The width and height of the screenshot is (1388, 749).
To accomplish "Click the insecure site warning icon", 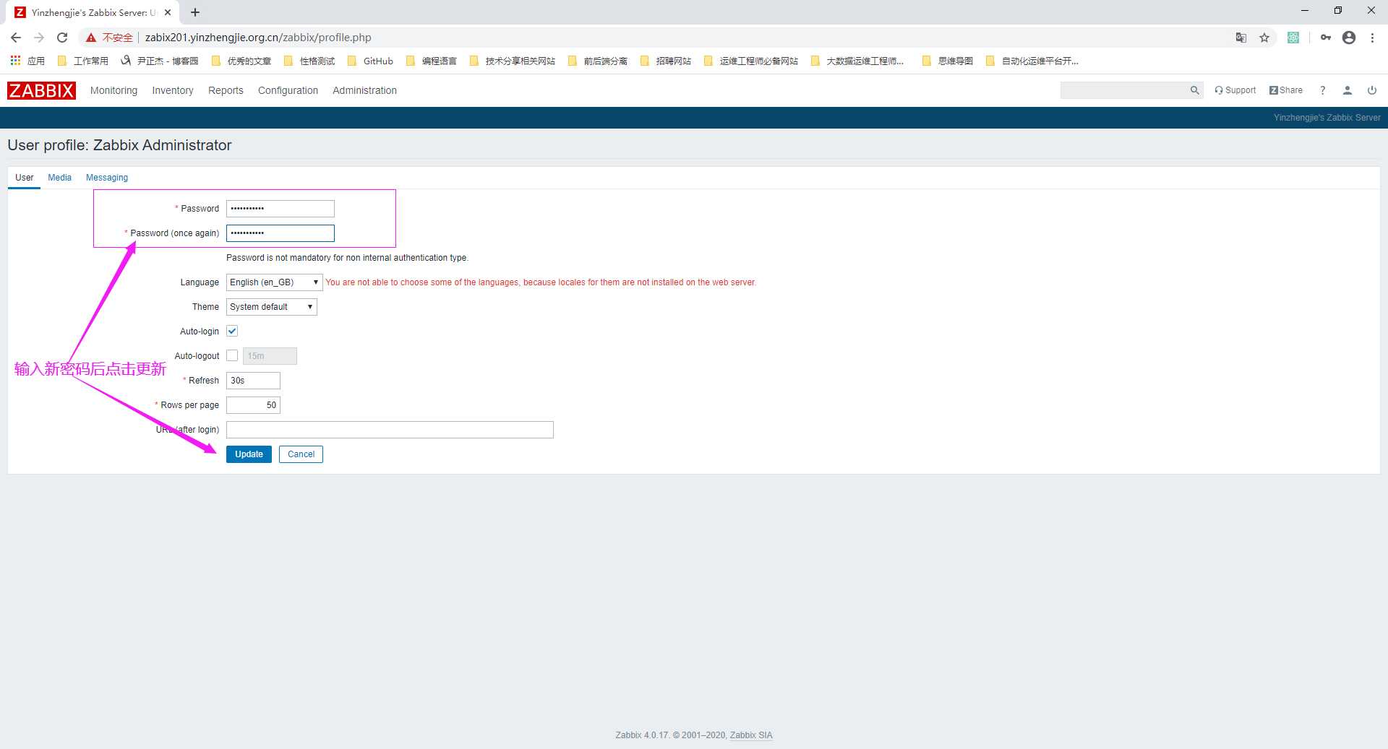I will click(91, 38).
